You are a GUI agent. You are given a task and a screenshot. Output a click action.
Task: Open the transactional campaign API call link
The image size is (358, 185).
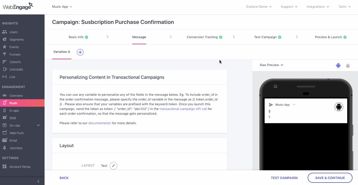(183, 109)
